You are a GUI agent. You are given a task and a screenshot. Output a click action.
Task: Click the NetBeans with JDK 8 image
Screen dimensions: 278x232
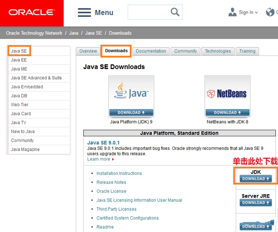[x=227, y=96]
